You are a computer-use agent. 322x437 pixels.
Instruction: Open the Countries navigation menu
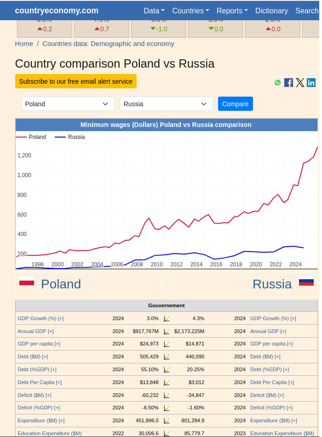tap(190, 11)
